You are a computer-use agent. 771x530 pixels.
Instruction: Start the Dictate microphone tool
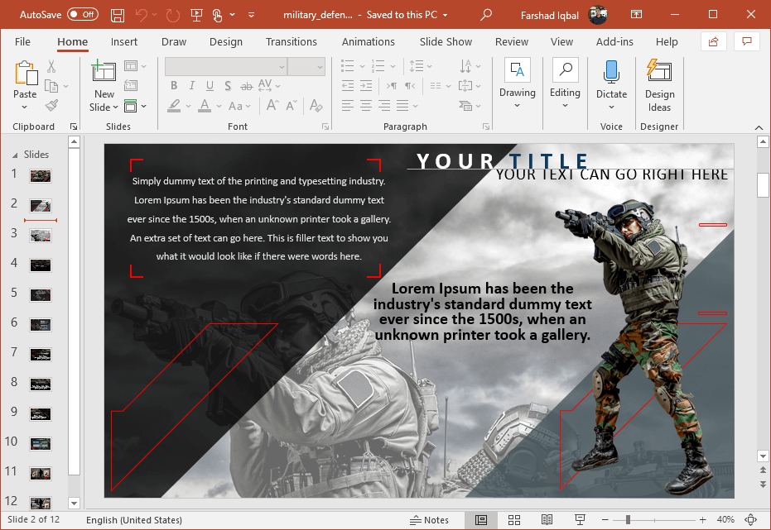coord(611,73)
